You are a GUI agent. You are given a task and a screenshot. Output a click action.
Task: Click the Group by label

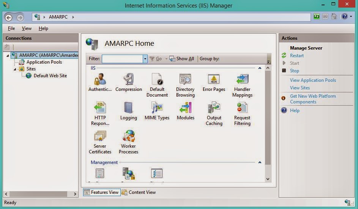(209, 59)
